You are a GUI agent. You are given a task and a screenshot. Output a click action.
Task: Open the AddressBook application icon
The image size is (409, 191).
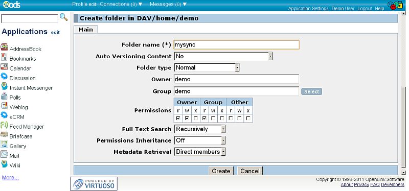tap(4, 47)
